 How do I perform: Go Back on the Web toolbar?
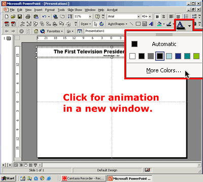coord(7,31)
